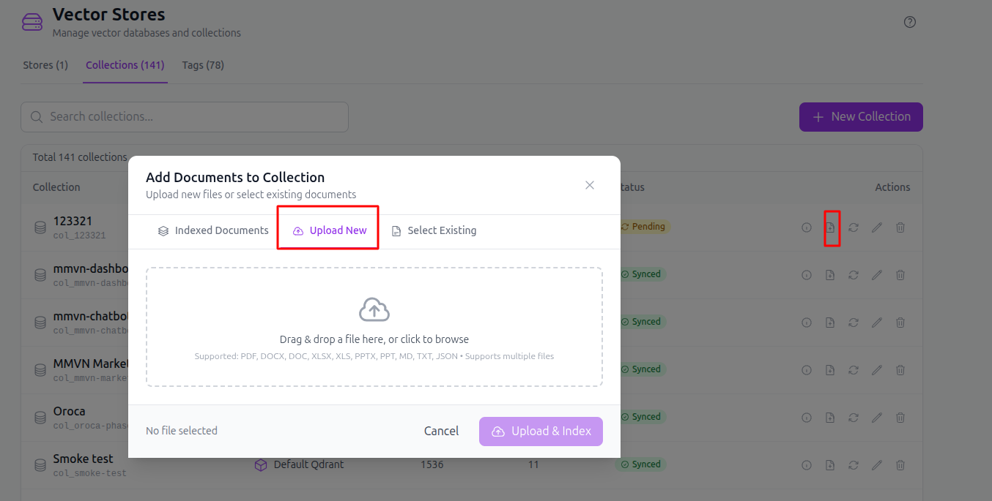Screen dimensions: 992x501
Task: Open the Tags (78) tab
Action: pos(203,65)
